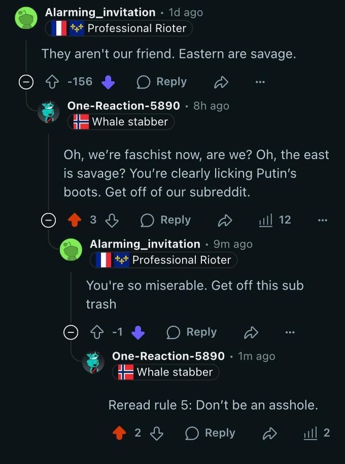Image resolution: width=345 pixels, height=464 pixels.
Task: Share the "Reread rule 5" comment
Action: [x=269, y=433]
